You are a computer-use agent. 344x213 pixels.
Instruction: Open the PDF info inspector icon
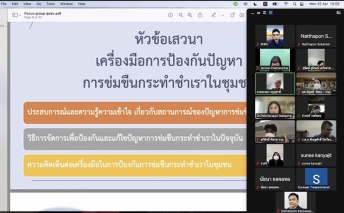pos(171,15)
